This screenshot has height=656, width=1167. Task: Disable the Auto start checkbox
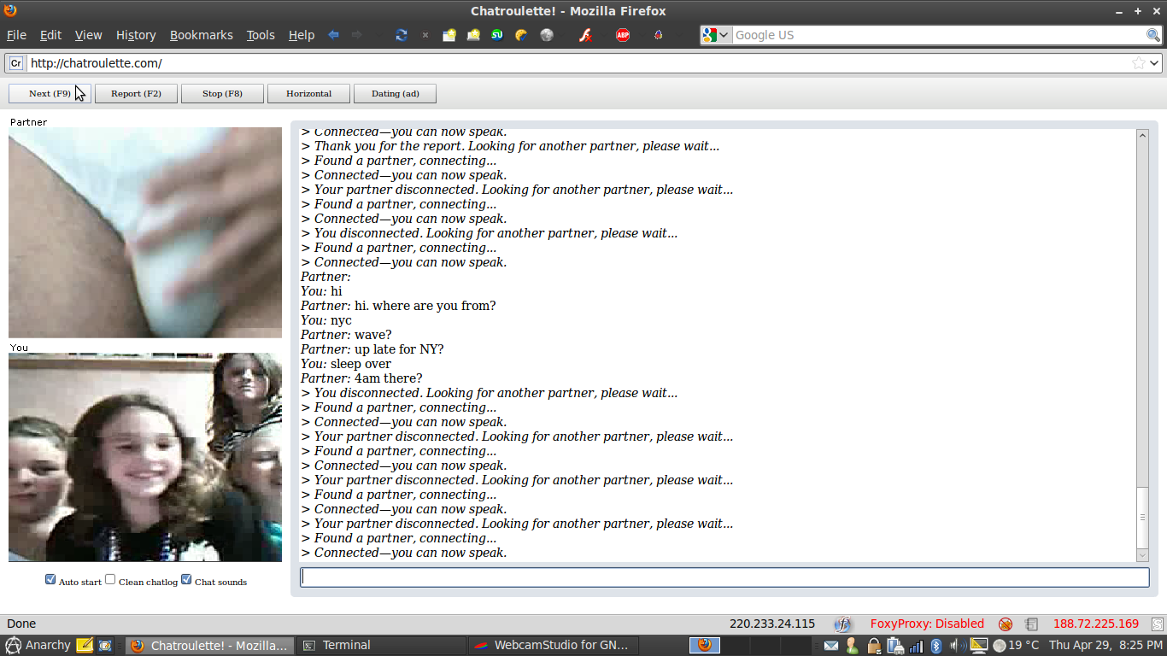click(50, 580)
